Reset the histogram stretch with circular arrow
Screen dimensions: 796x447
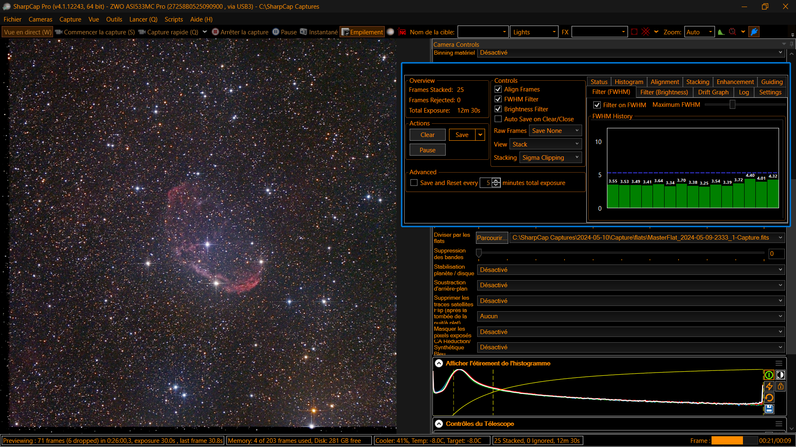coord(769,398)
